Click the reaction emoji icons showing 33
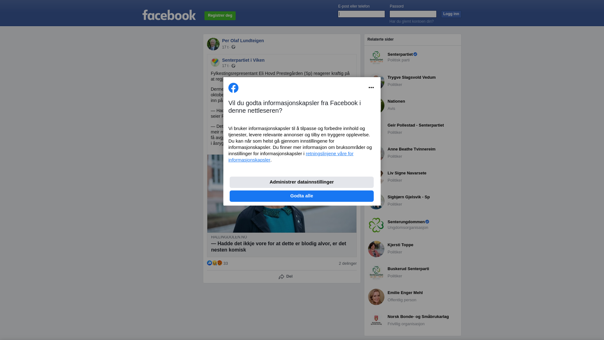This screenshot has height=340, width=604. coord(215,263)
